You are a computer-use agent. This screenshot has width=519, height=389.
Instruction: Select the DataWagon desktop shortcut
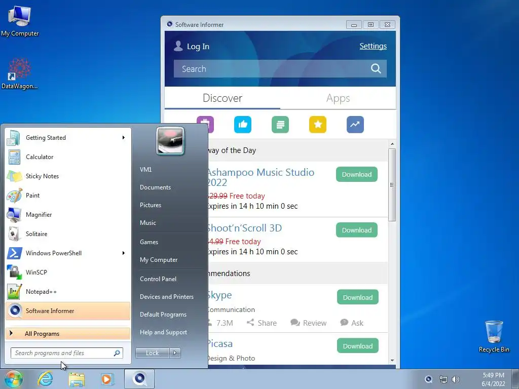pos(20,74)
